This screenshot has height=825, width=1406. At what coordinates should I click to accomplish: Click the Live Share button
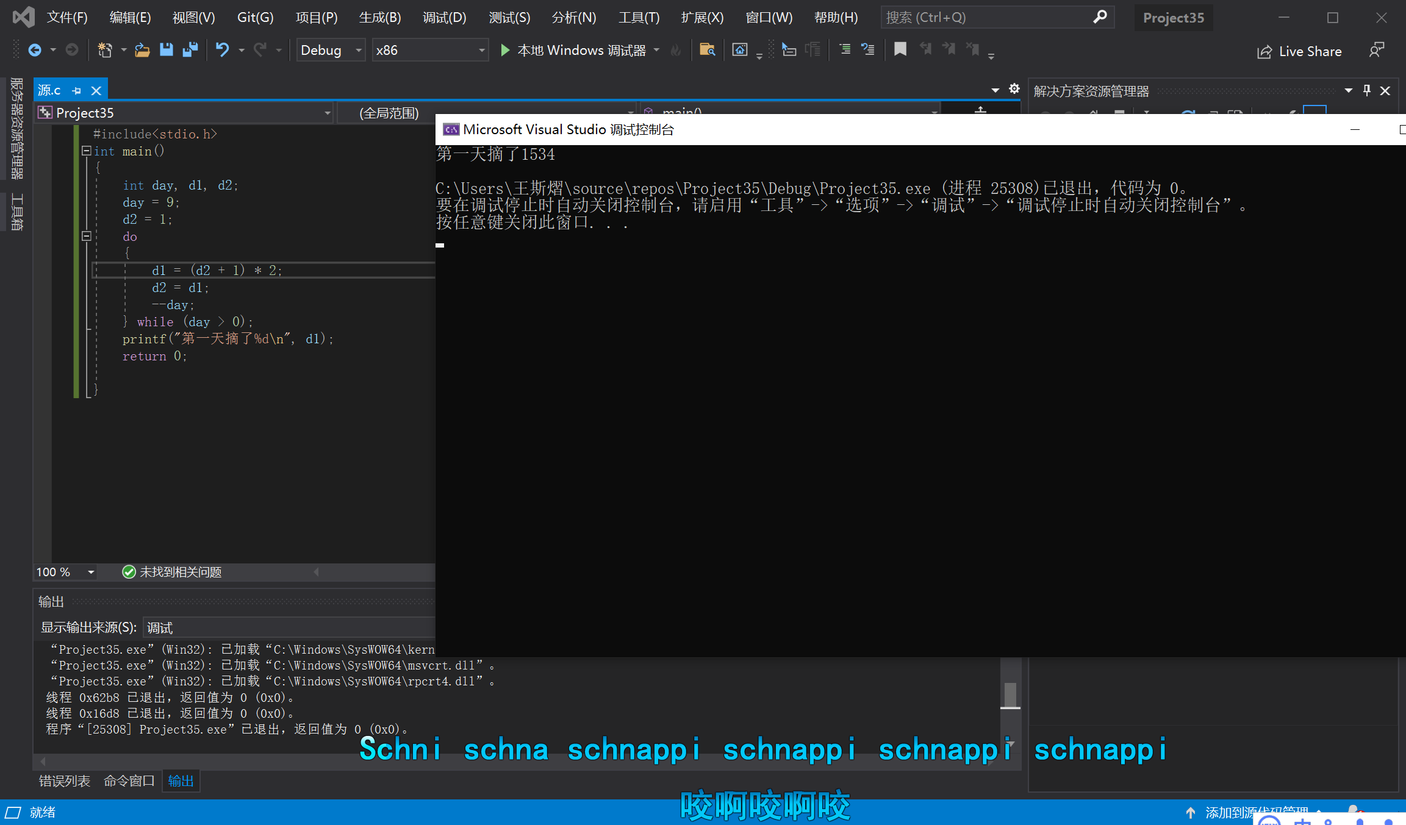coord(1299,51)
